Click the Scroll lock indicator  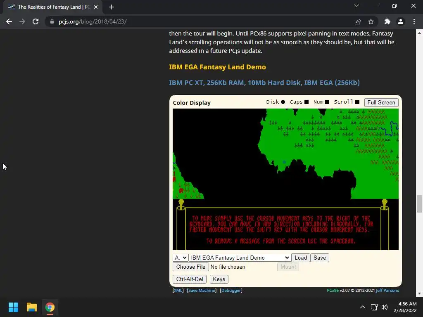pos(357,102)
